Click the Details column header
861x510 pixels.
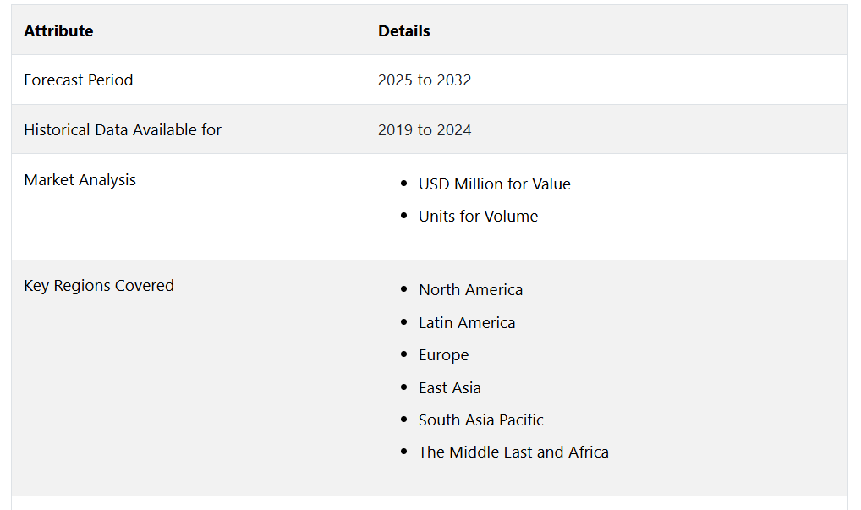[404, 31]
